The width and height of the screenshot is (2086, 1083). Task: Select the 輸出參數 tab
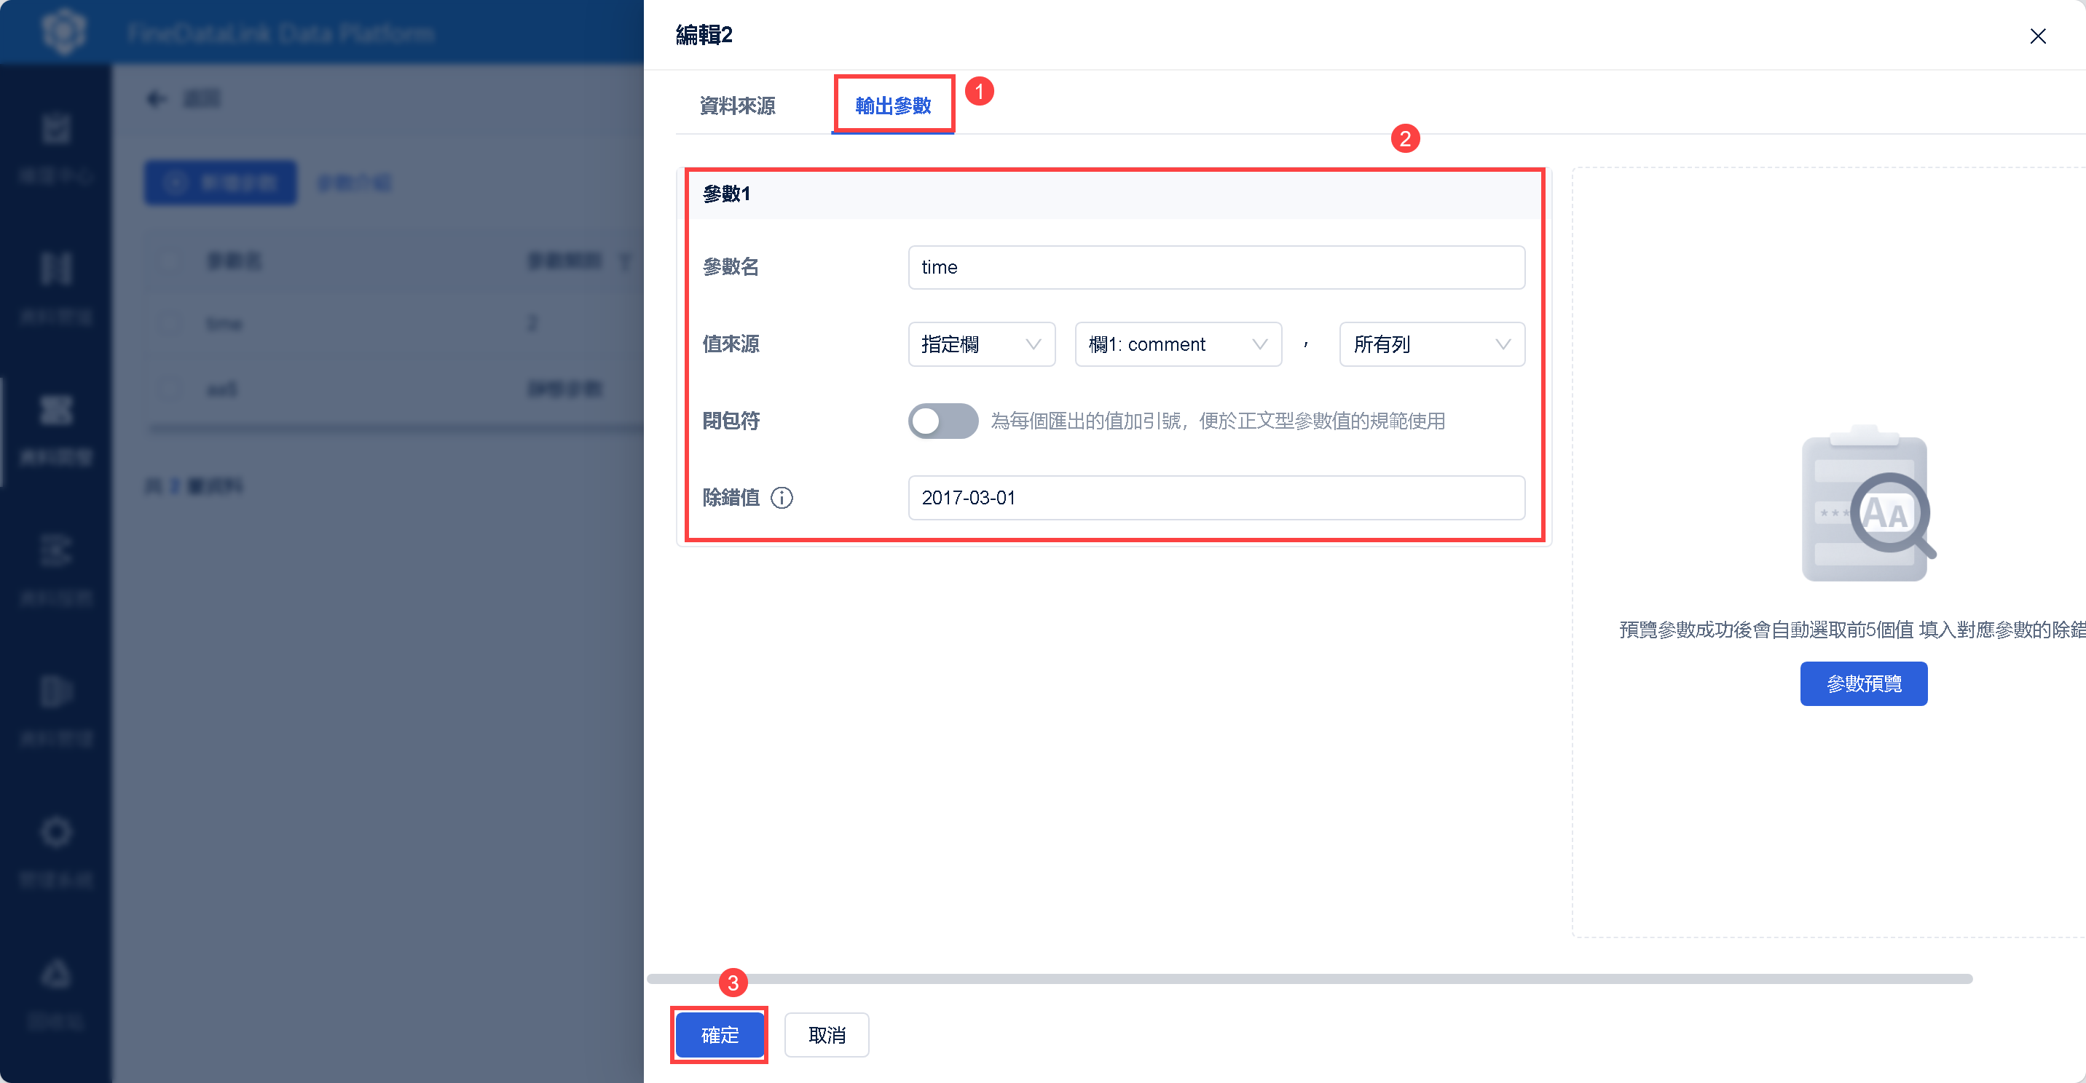pos(893,106)
